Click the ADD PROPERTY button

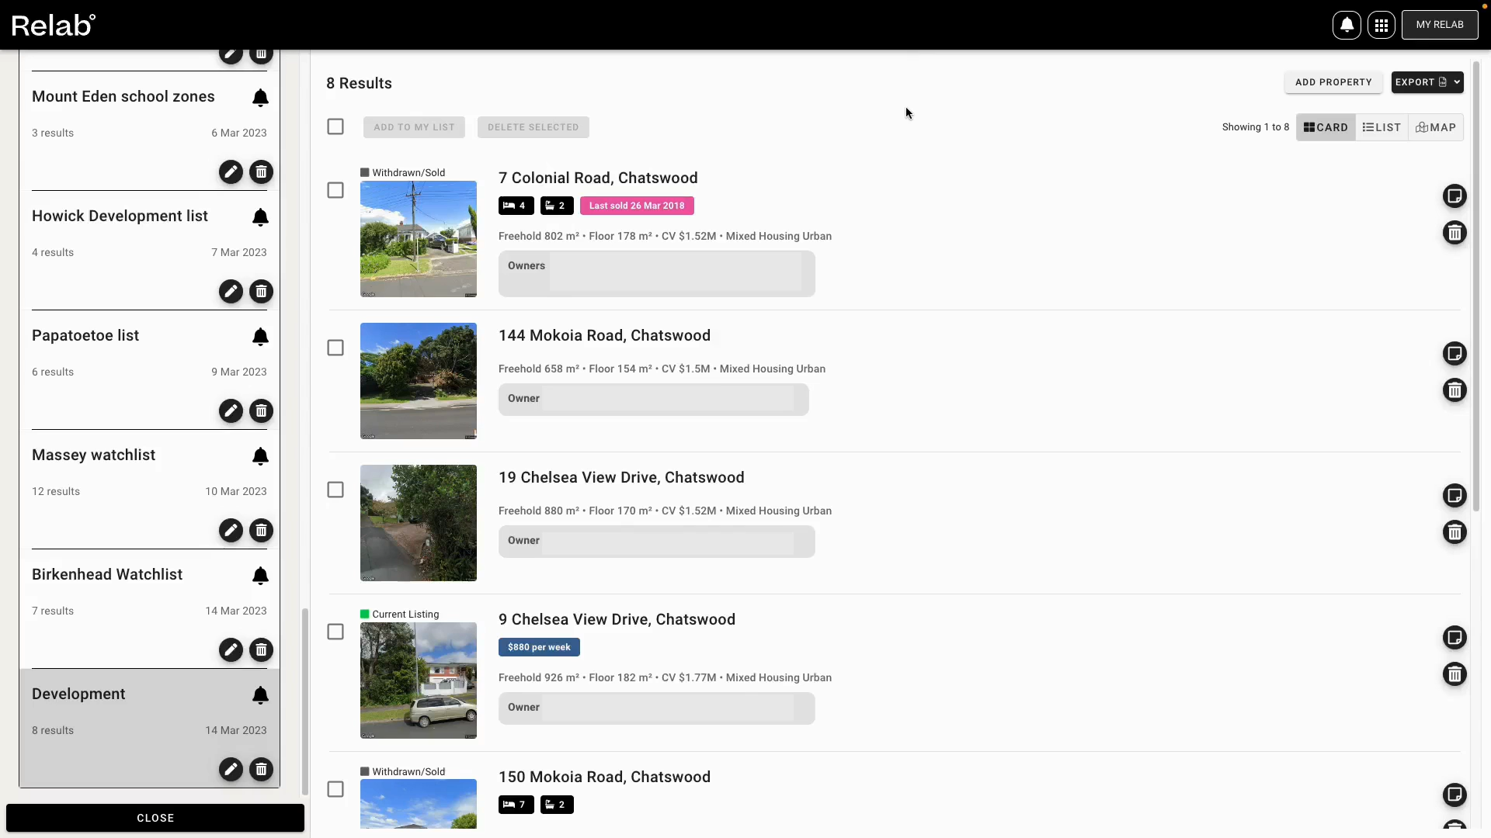tap(1333, 82)
